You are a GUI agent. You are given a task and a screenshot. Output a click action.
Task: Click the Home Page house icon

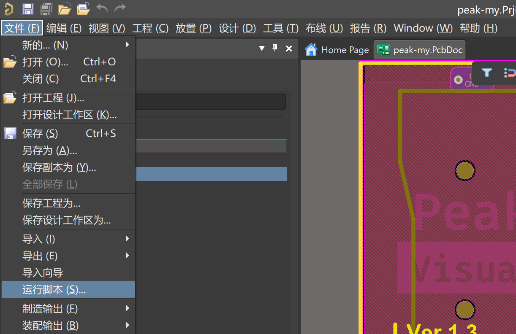(x=311, y=50)
